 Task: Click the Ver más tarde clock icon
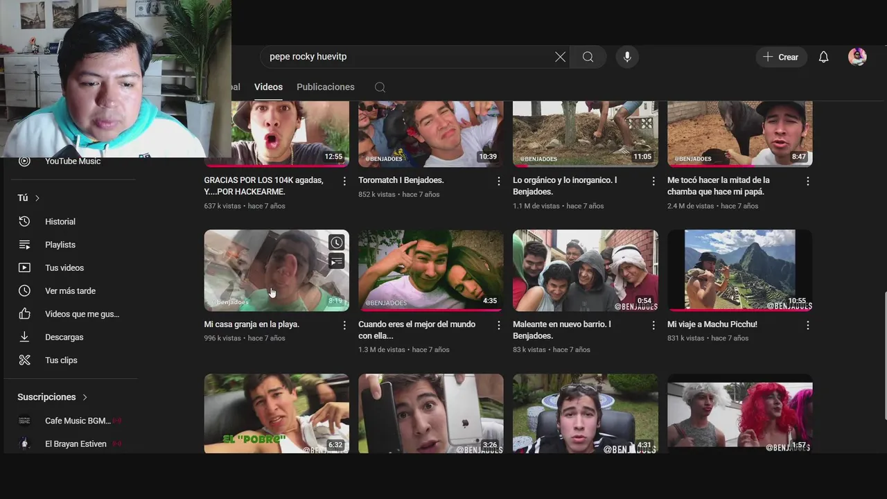24,291
